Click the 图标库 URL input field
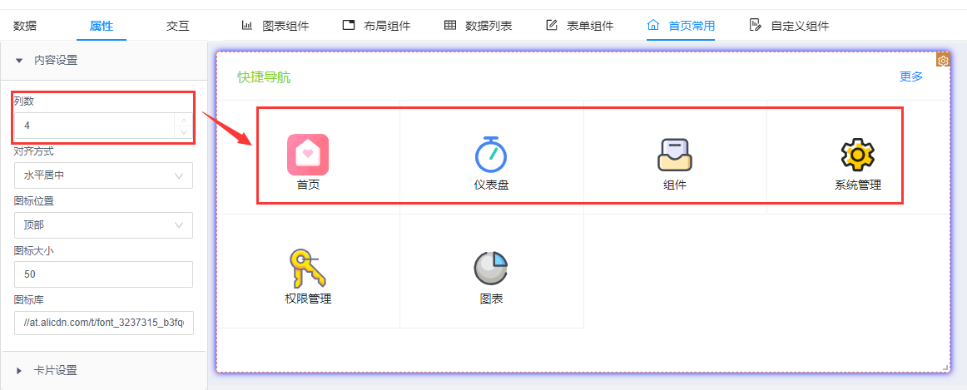Viewport: 967px width, 390px height. coord(103,322)
